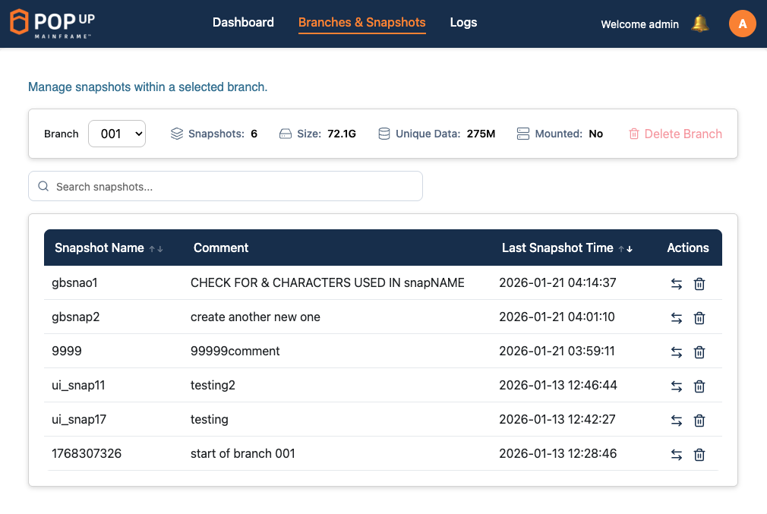Switch to the 1768307326 snapshot
767x514 pixels.
(x=676, y=455)
